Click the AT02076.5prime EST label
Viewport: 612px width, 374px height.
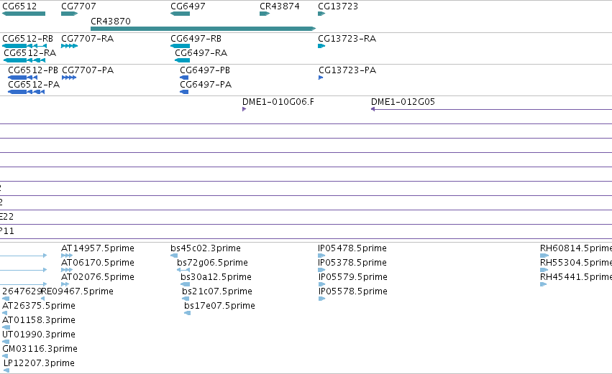tap(98, 277)
